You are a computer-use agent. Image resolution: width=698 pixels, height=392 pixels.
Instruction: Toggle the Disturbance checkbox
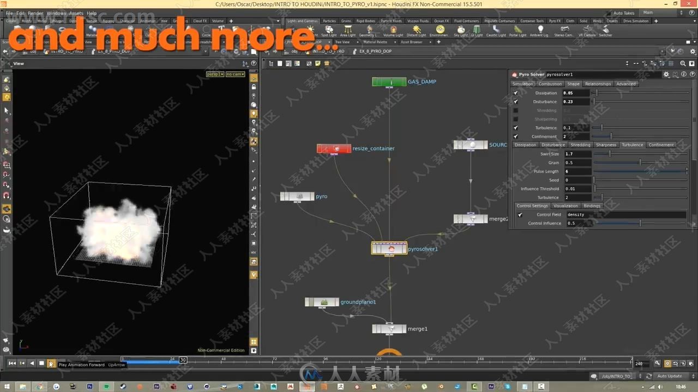coord(516,102)
